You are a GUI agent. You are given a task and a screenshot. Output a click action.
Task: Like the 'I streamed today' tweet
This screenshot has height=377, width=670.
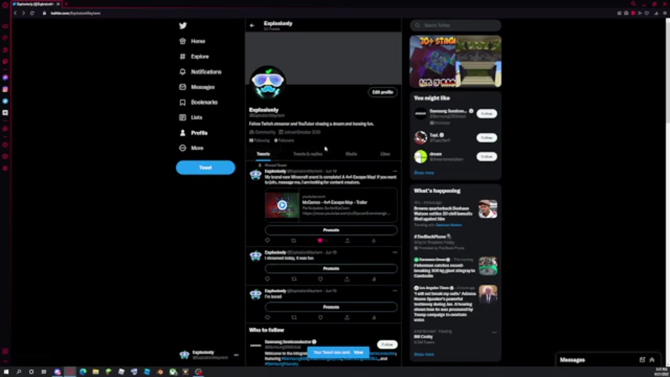point(320,279)
